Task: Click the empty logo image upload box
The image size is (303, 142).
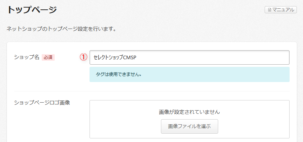Action: tap(189, 119)
